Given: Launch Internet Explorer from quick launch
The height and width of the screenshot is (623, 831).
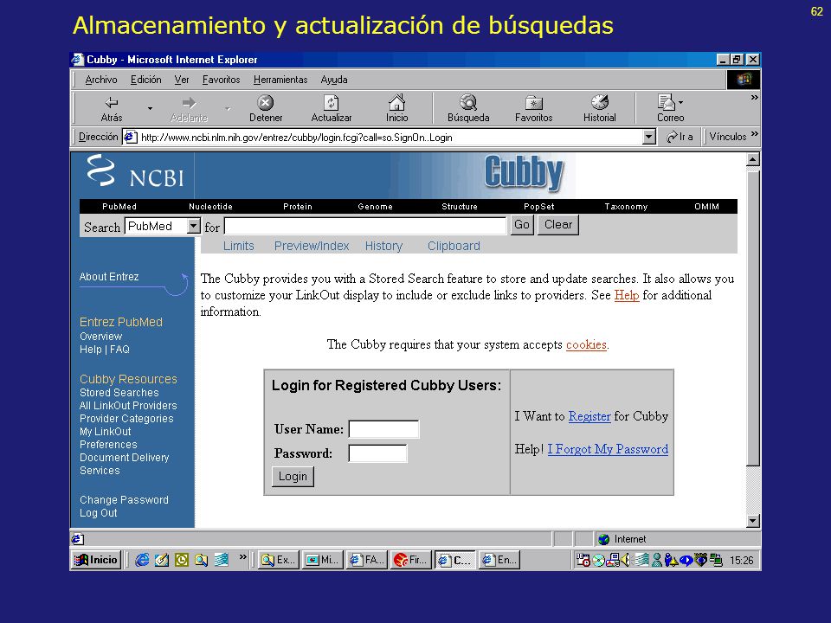Looking at the screenshot, I should tap(142, 560).
